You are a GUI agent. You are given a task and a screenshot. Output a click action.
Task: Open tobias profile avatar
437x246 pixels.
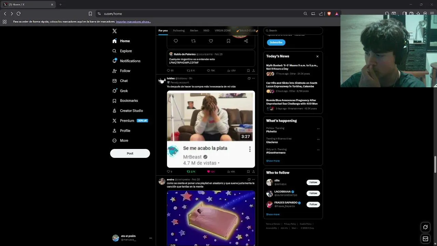click(162, 81)
